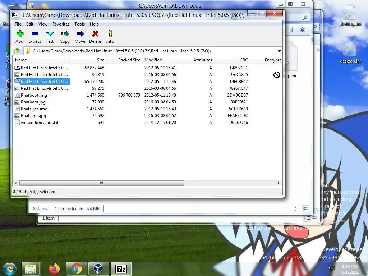Sort by the Size column header
Viewport: 368px width, 276px height.
[x=88, y=60]
